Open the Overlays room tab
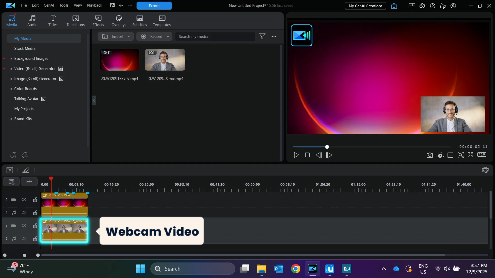This screenshot has height=278, width=495. click(119, 21)
